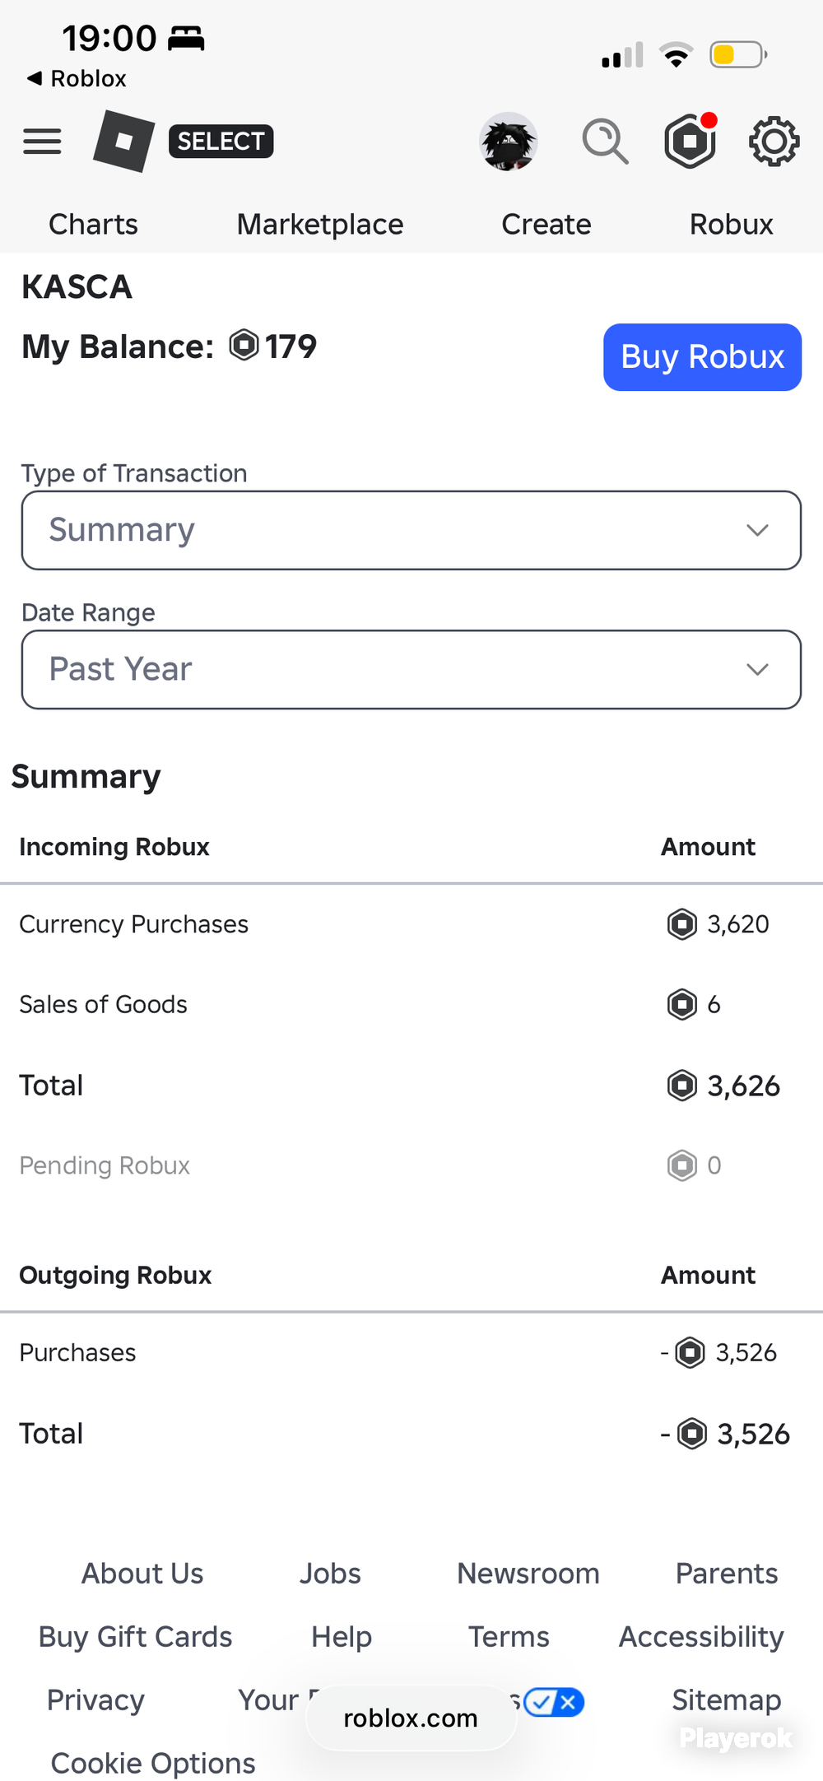The height and width of the screenshot is (1781, 823).
Task: Expand the Type of Transaction chevron arrow
Action: (x=757, y=530)
